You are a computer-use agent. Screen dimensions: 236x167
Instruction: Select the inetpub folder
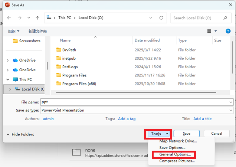click(x=66, y=58)
